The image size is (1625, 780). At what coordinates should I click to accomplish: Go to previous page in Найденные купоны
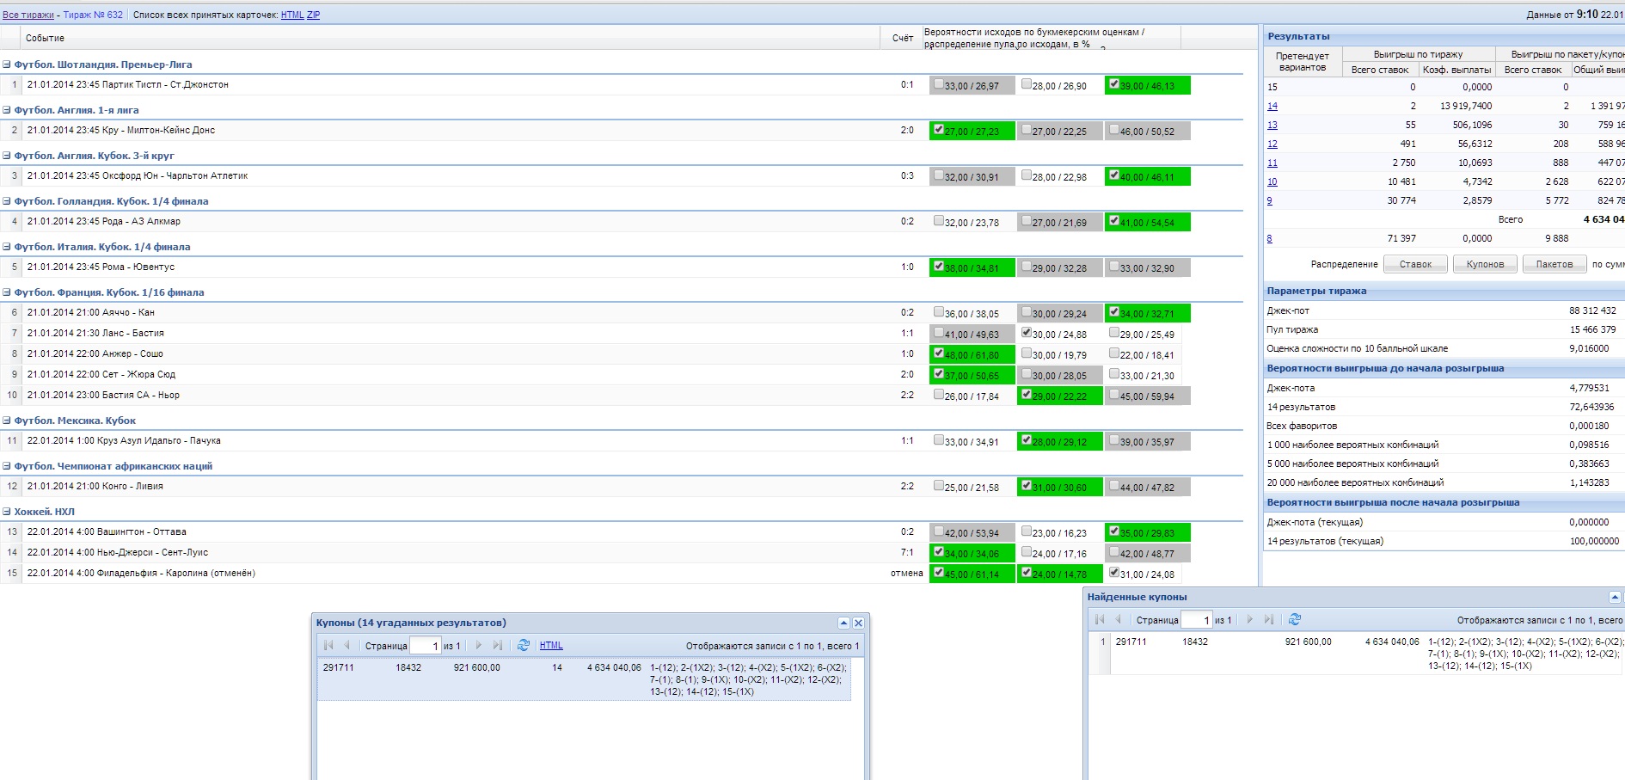(x=1118, y=619)
